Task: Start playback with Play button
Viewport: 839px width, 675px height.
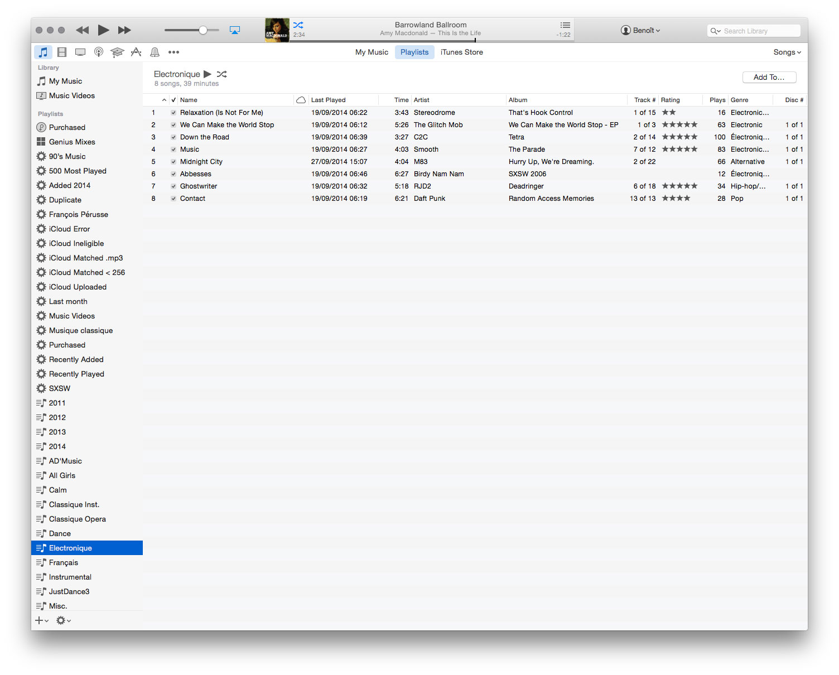Action: coord(103,30)
